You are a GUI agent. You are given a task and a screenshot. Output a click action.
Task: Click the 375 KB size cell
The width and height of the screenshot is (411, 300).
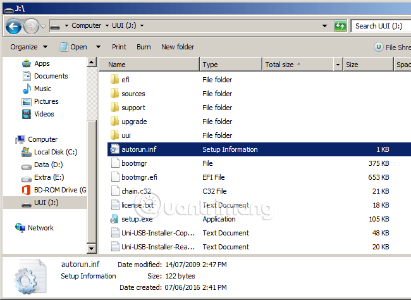[x=379, y=163]
